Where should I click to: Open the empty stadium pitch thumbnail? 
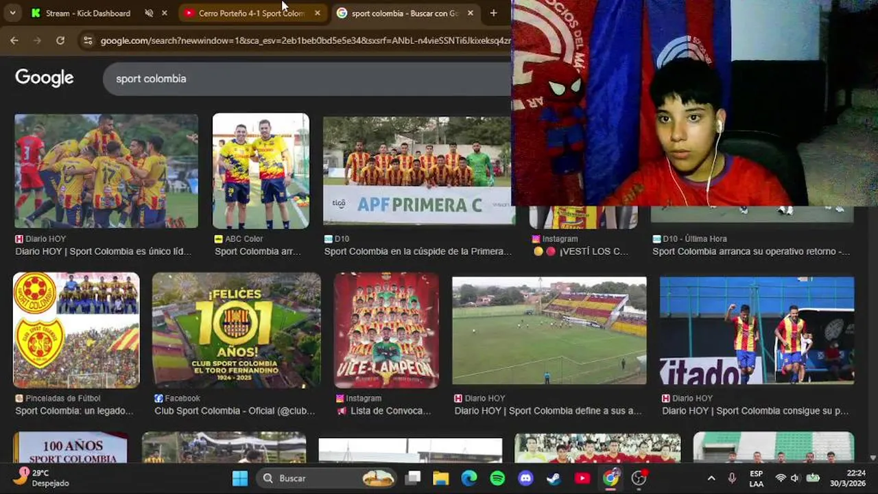(x=549, y=331)
